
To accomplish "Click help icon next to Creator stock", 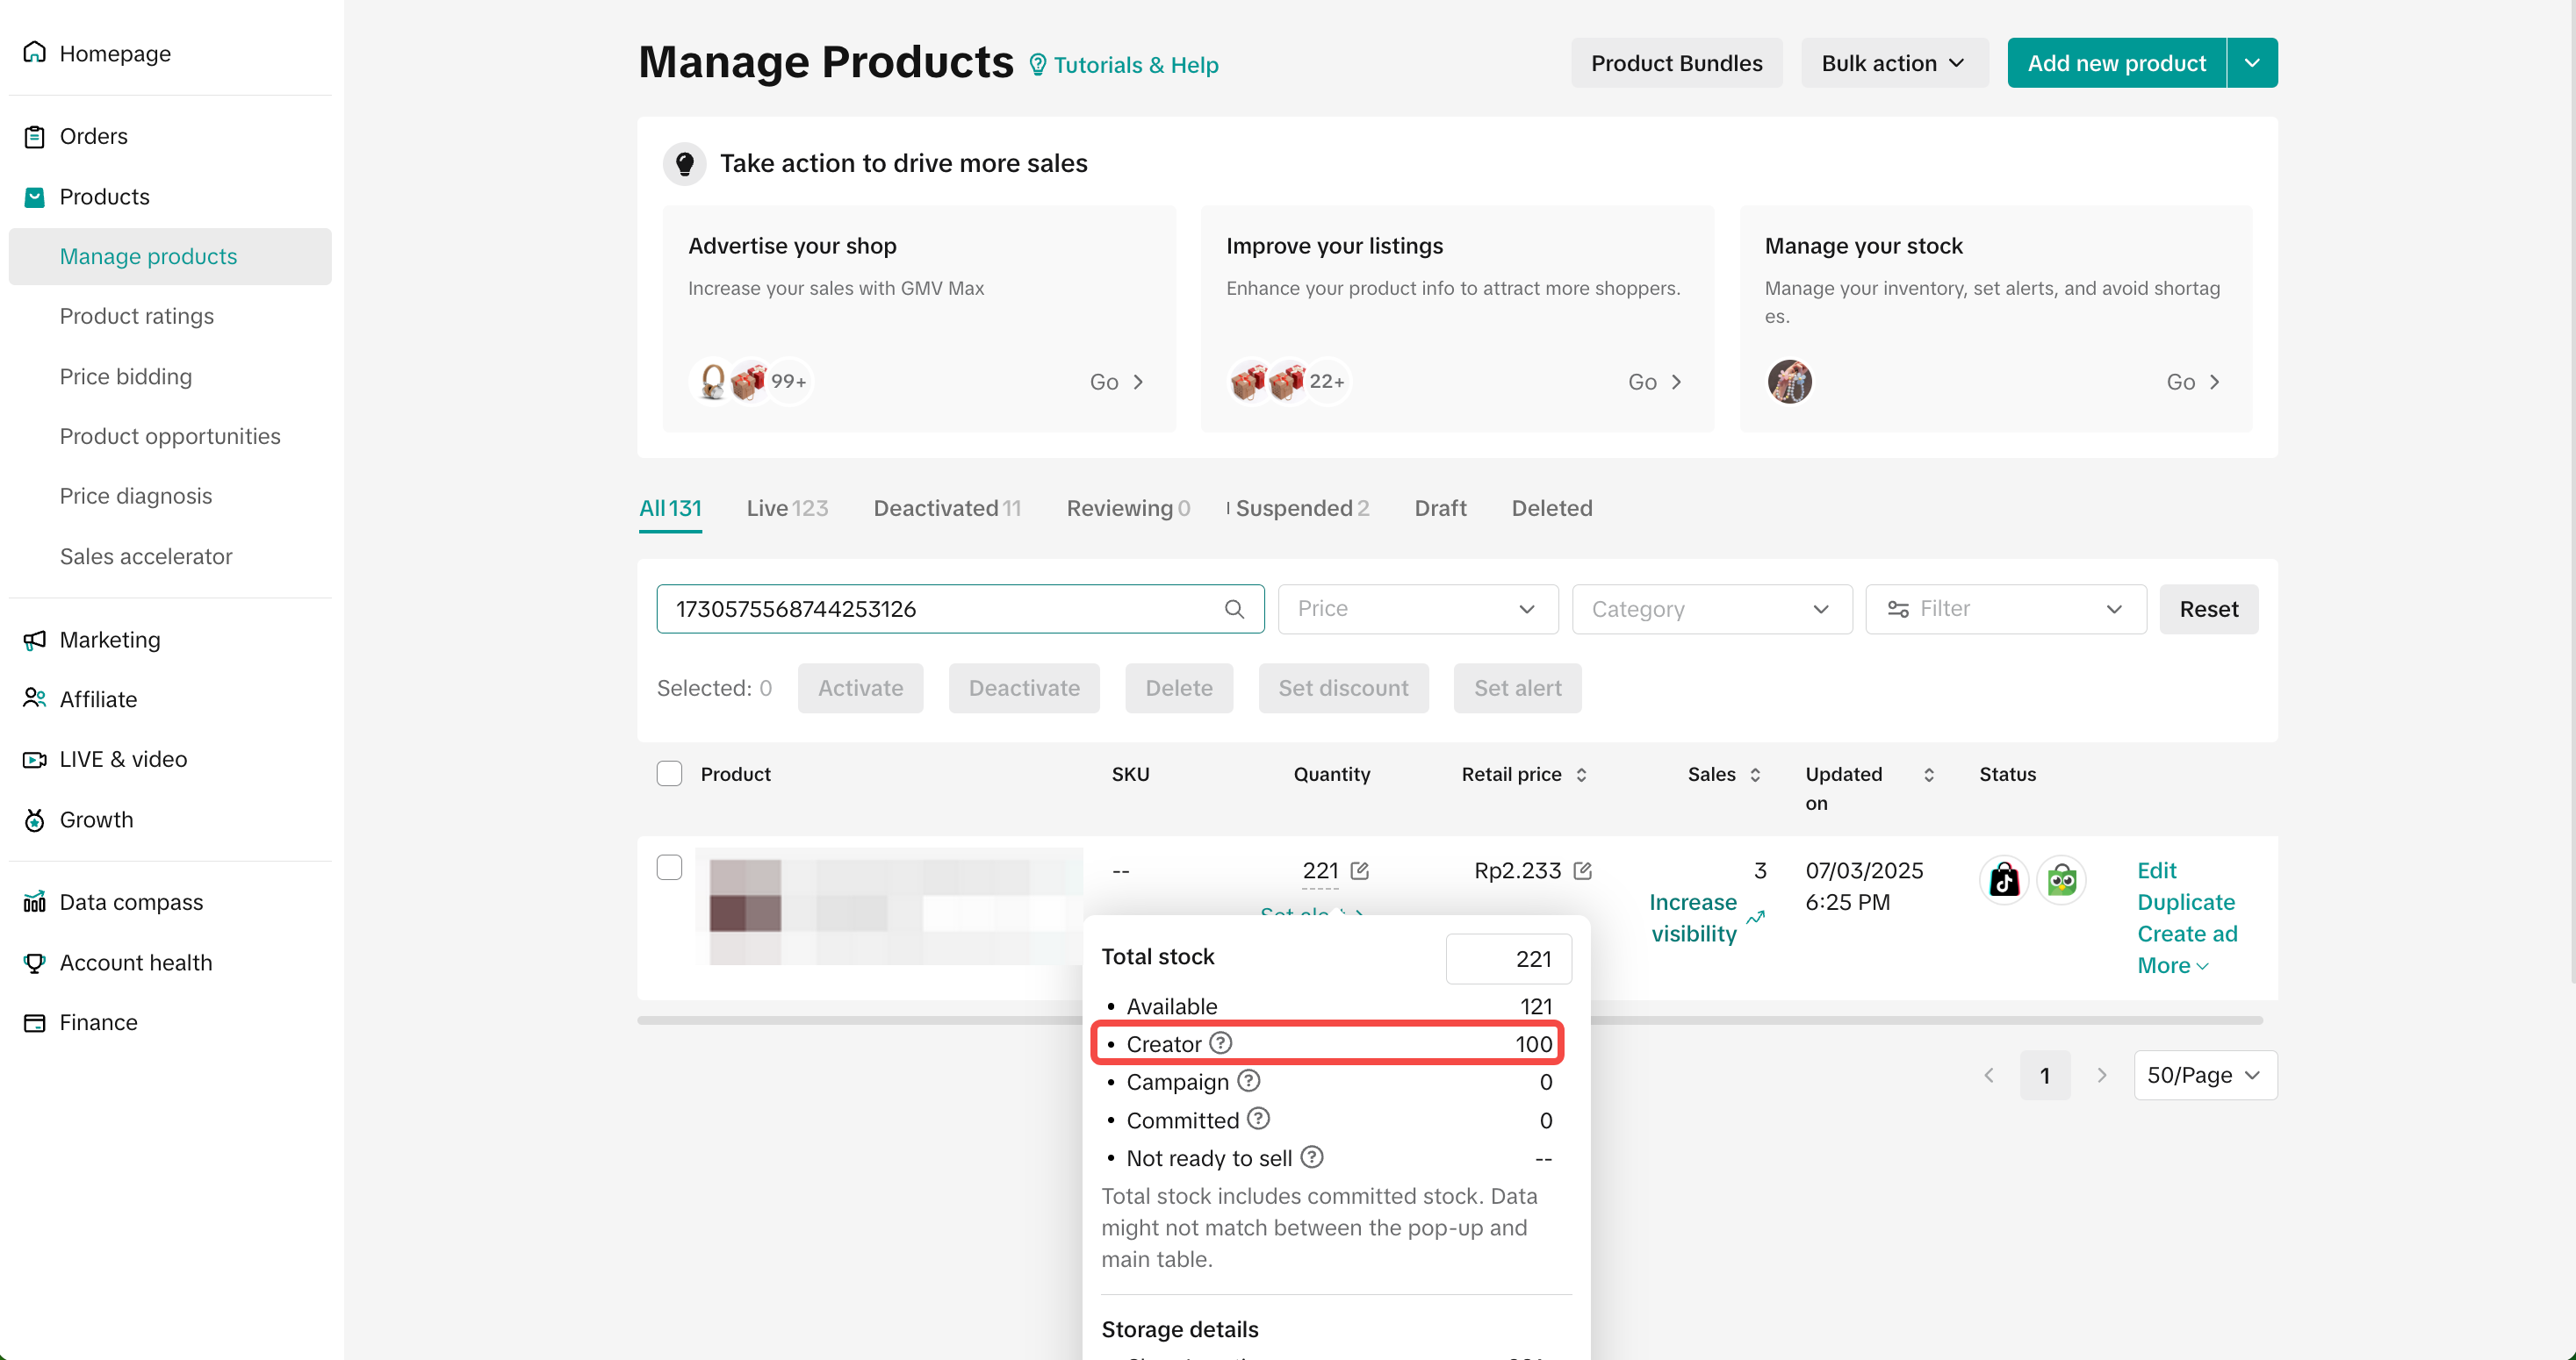I will click(x=1221, y=1043).
